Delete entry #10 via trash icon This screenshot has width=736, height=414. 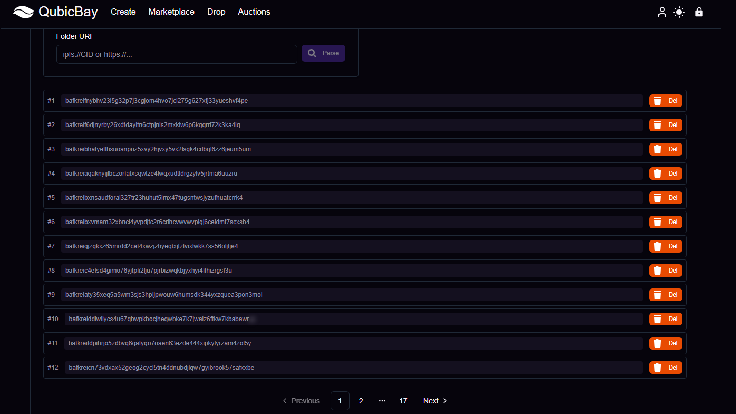665,319
